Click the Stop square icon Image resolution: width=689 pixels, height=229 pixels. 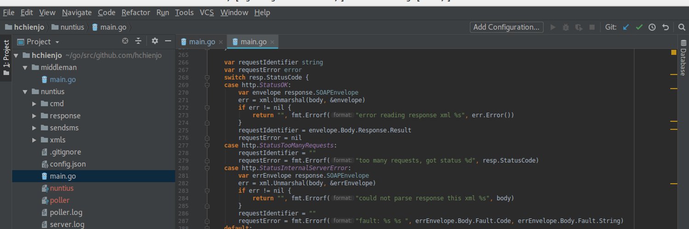click(x=592, y=27)
